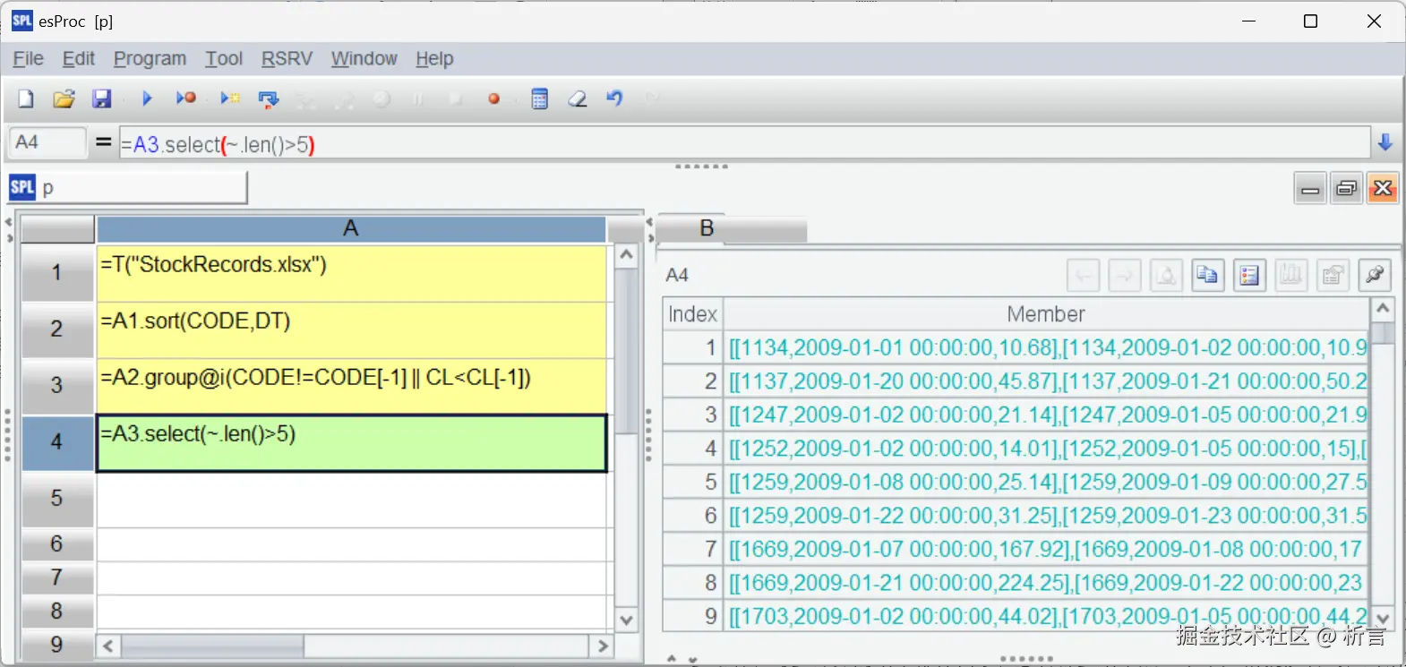Click the forward arrow in the result panel
1406x667 pixels.
[x=1125, y=275]
